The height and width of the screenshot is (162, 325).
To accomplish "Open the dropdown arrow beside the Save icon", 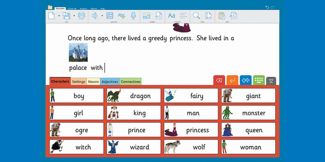I will pyautogui.click(x=74, y=16).
